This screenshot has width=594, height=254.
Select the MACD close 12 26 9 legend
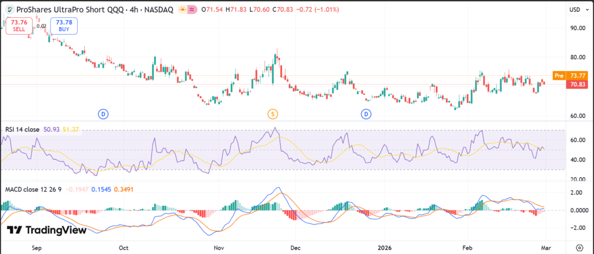coord(32,189)
